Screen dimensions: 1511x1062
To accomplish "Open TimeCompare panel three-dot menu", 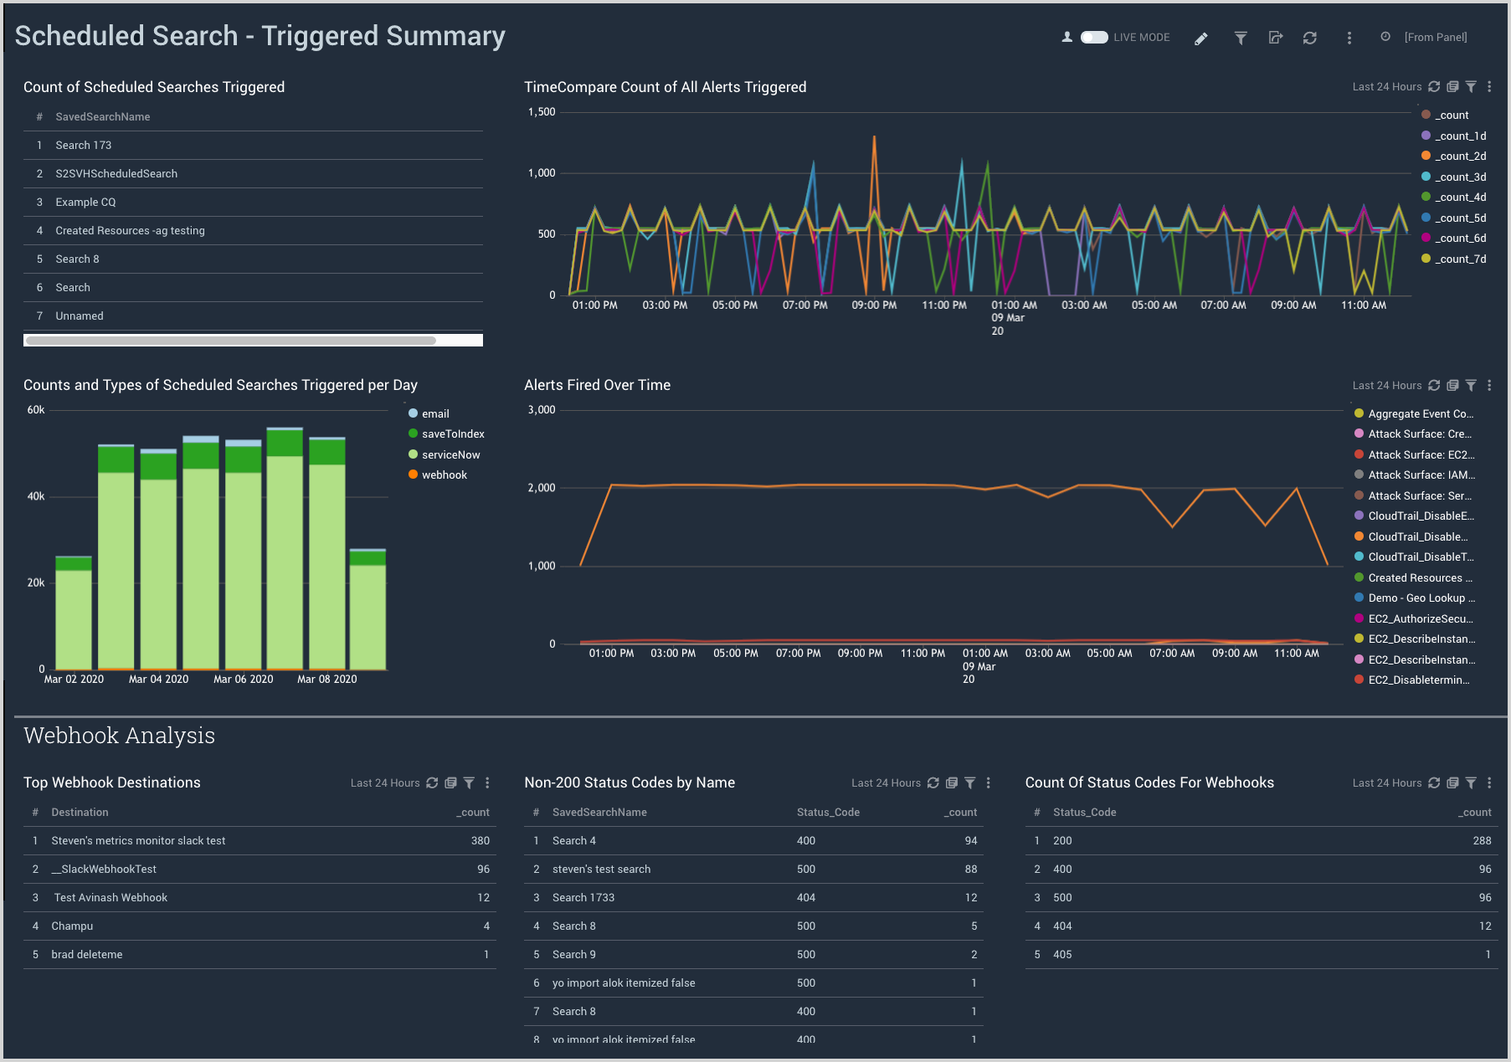I will click(1489, 87).
